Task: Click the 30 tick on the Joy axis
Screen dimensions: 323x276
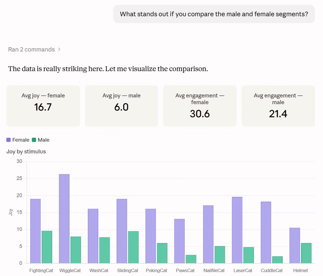Action: [19, 161]
